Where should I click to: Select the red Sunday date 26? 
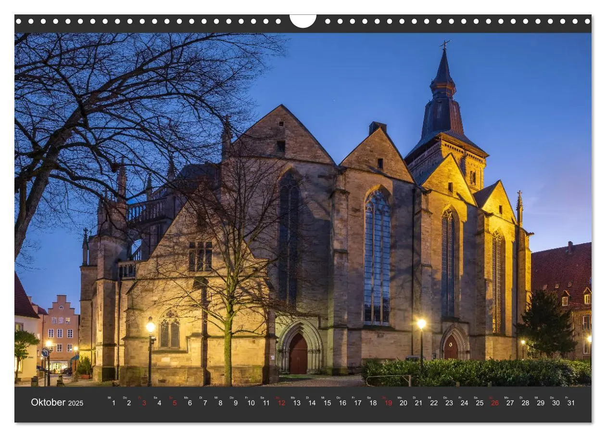pos(494,403)
